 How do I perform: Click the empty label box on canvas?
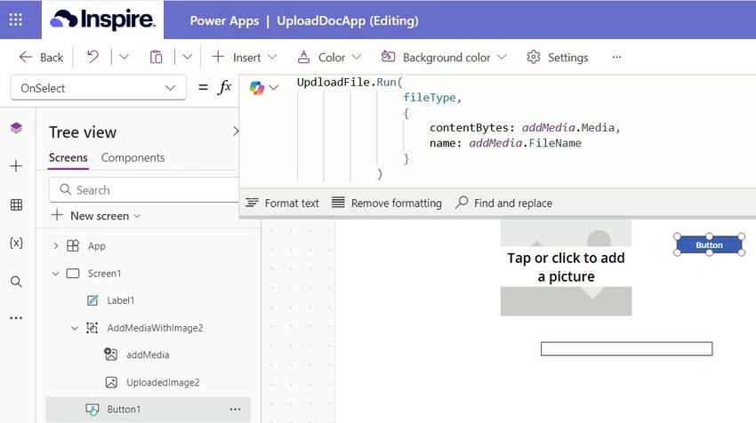point(626,349)
